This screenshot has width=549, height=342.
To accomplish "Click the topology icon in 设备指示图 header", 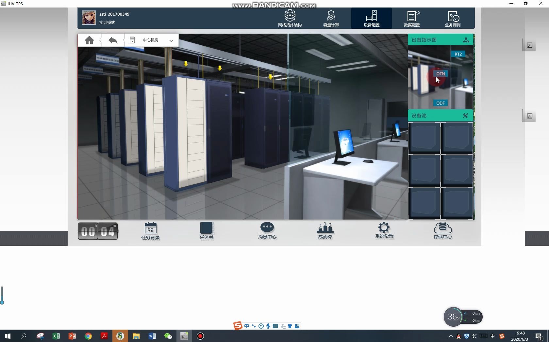I will pyautogui.click(x=466, y=40).
